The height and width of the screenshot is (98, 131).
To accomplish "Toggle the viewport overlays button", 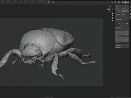I will click(119, 2).
